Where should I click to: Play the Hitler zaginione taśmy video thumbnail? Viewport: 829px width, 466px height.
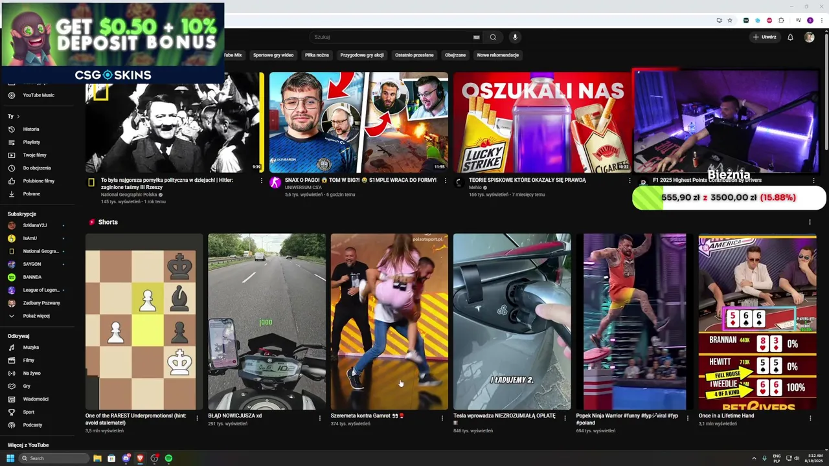(175, 122)
